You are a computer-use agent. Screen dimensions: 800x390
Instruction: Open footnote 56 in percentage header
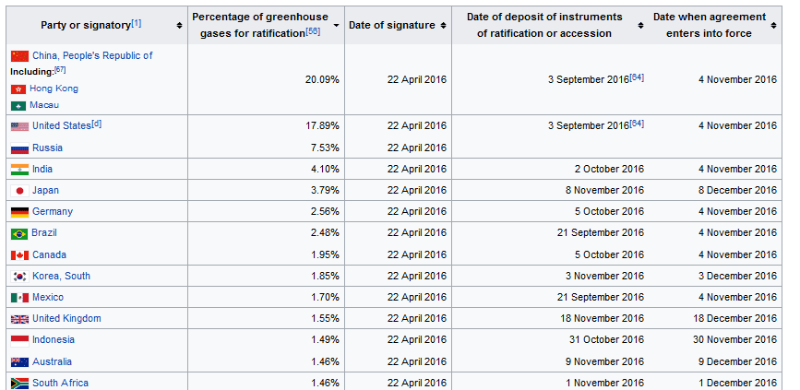(313, 31)
